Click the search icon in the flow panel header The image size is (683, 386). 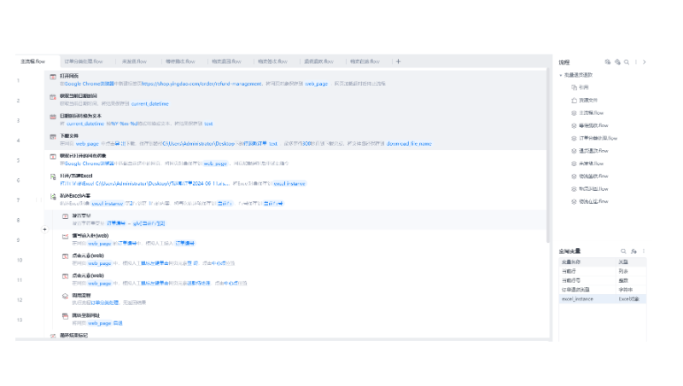[627, 62]
